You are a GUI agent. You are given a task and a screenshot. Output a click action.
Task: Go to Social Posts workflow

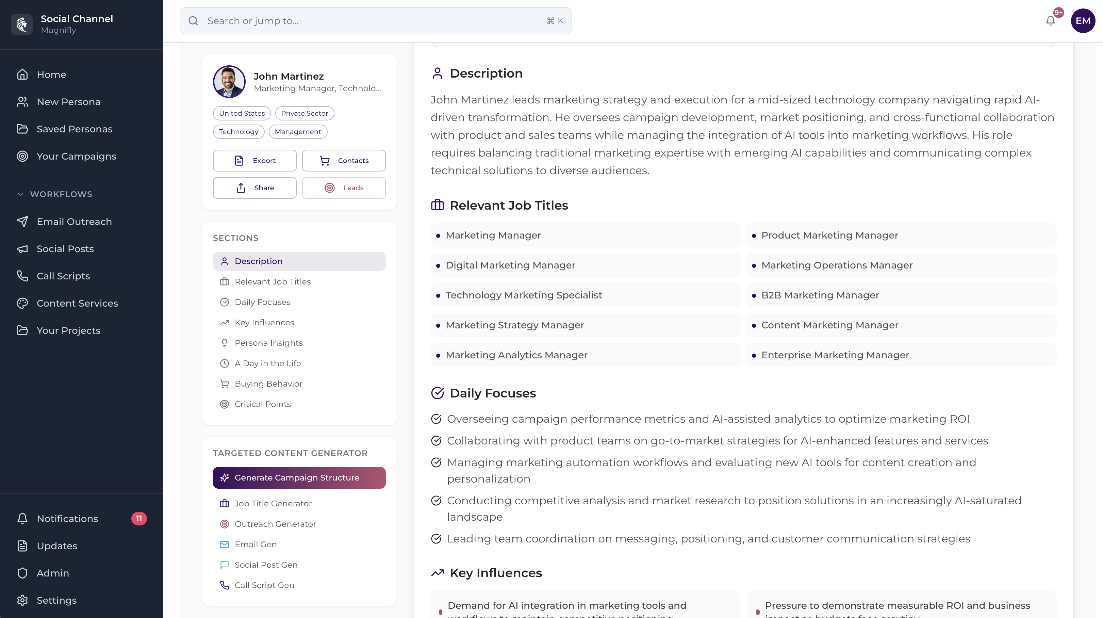[x=65, y=249]
